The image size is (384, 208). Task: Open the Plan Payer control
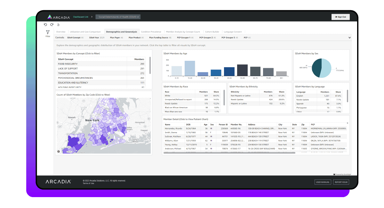point(116,37)
